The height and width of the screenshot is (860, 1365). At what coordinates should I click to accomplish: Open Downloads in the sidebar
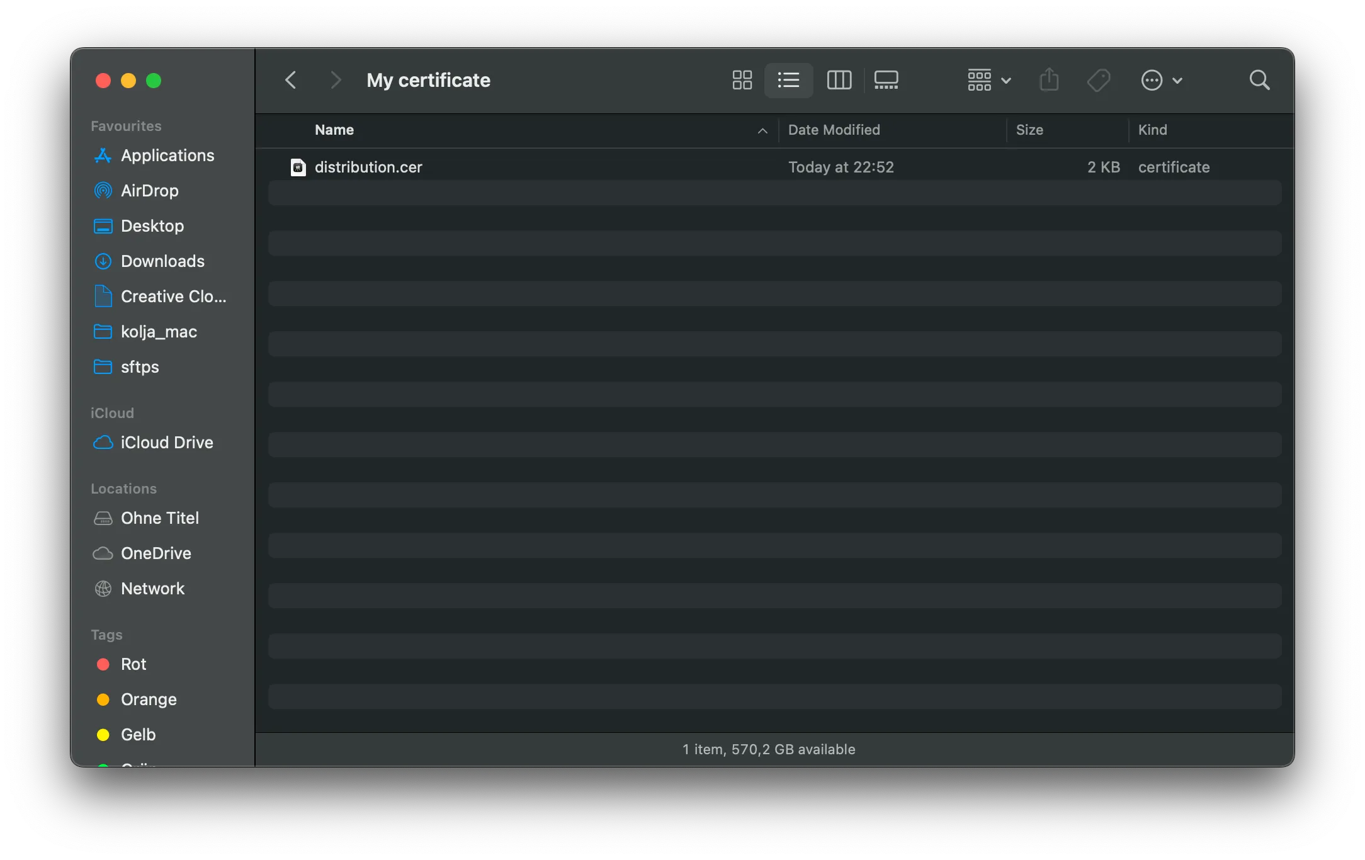pos(162,261)
